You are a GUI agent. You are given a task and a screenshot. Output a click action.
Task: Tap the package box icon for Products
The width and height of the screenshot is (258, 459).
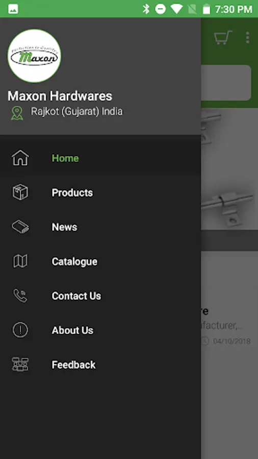[20, 192]
